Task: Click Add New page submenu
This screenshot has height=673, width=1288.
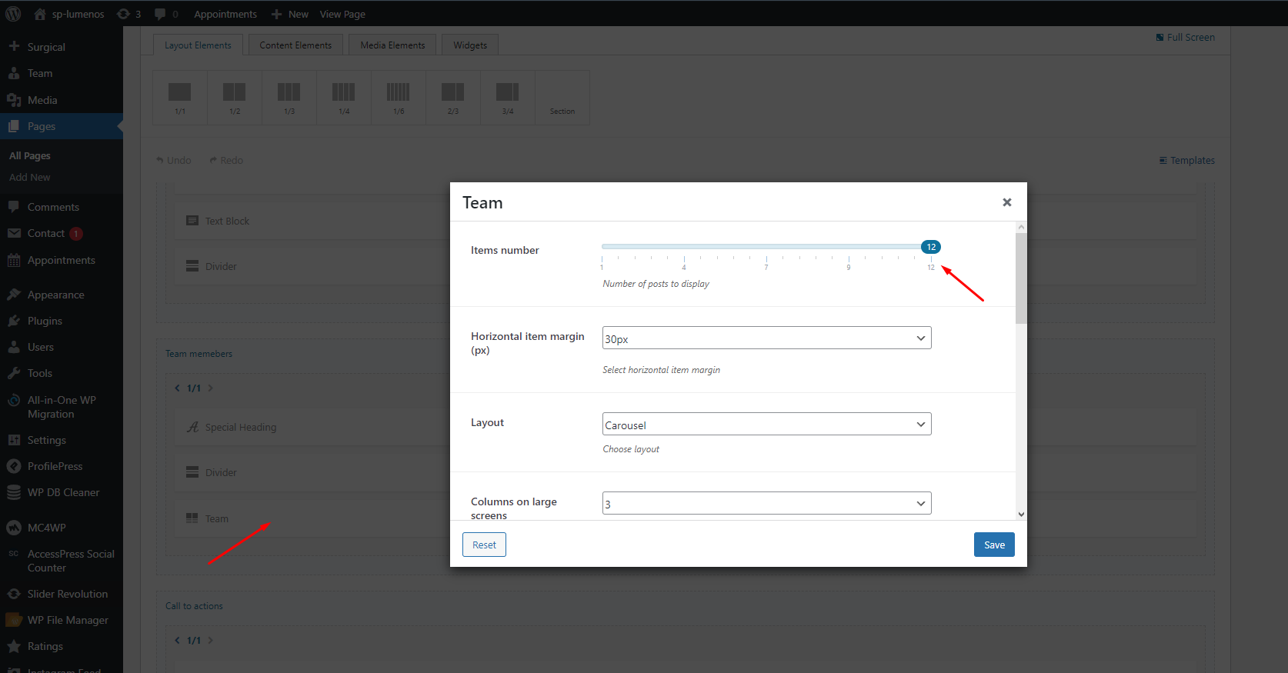Action: coord(30,177)
